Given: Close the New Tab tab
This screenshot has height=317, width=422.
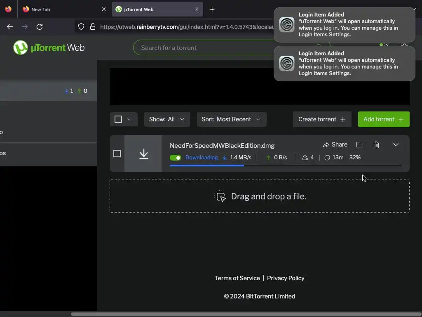Looking at the screenshot, I should 104,9.
